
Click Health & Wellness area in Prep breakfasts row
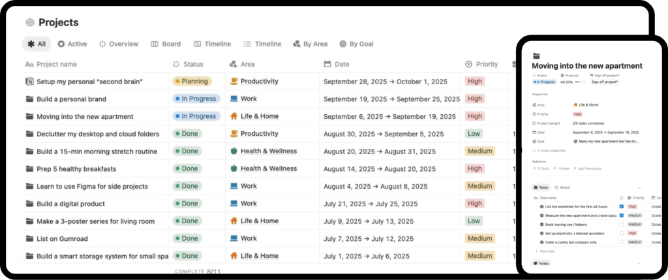pyautogui.click(x=269, y=169)
